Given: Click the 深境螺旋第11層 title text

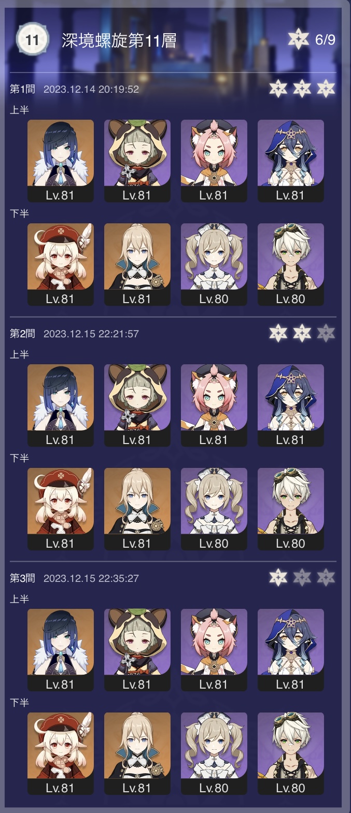Looking at the screenshot, I should pyautogui.click(x=119, y=40).
